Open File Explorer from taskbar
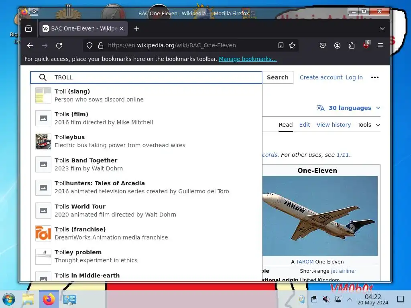The image size is (411, 308). click(x=28, y=299)
